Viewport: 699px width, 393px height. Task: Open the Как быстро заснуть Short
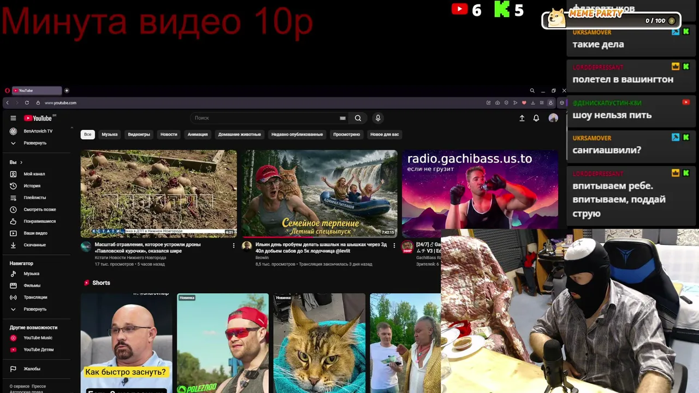tap(127, 343)
